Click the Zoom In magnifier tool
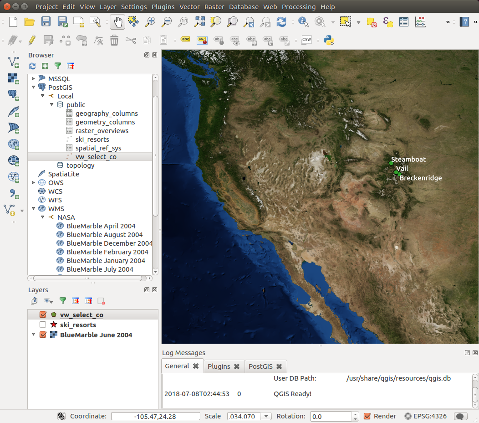 point(150,22)
